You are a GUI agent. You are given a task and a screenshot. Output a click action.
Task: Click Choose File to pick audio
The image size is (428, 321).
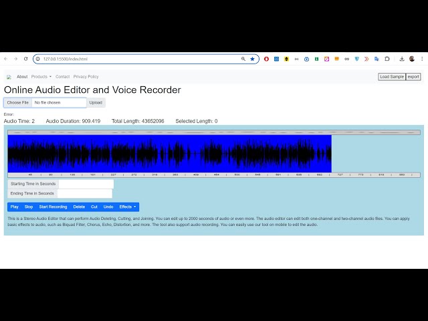18,102
